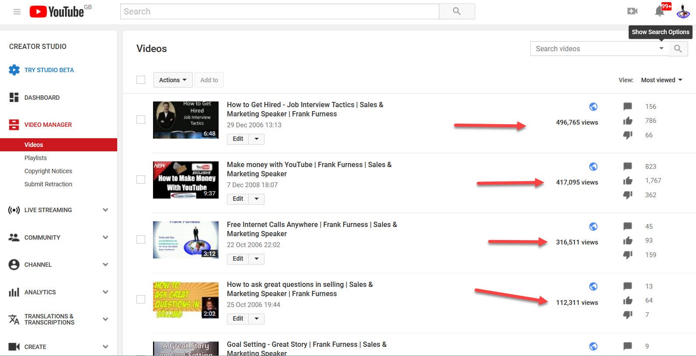Screen dimensions: 696x356
Task: Open the How to Make Money With YouTube thumbnail
Action: point(186,180)
